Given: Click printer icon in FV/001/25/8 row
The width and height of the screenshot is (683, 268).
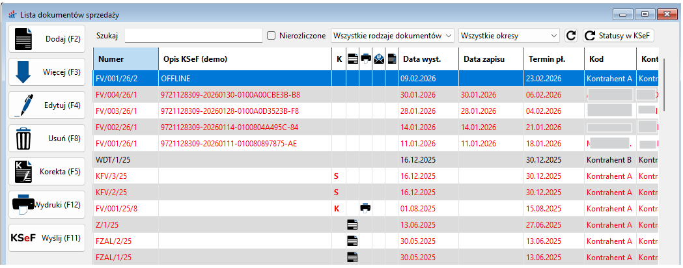Looking at the screenshot, I should pos(366,208).
